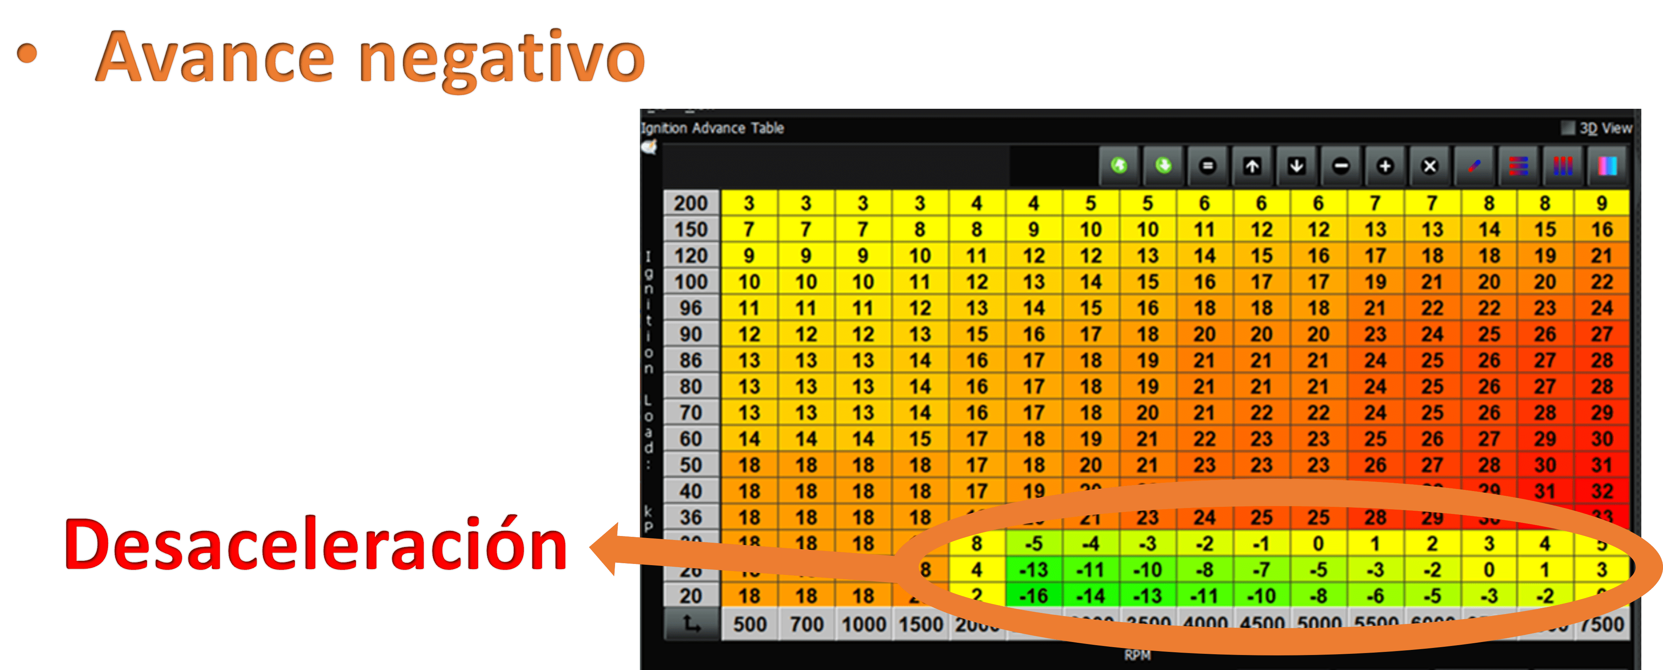Click the green Undo arrow icon

pos(1119,166)
